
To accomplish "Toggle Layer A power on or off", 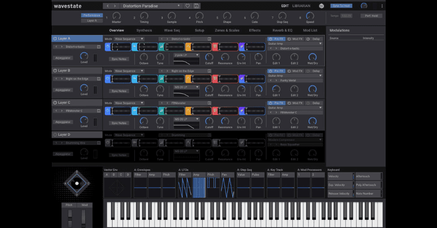I will [x=55, y=39].
